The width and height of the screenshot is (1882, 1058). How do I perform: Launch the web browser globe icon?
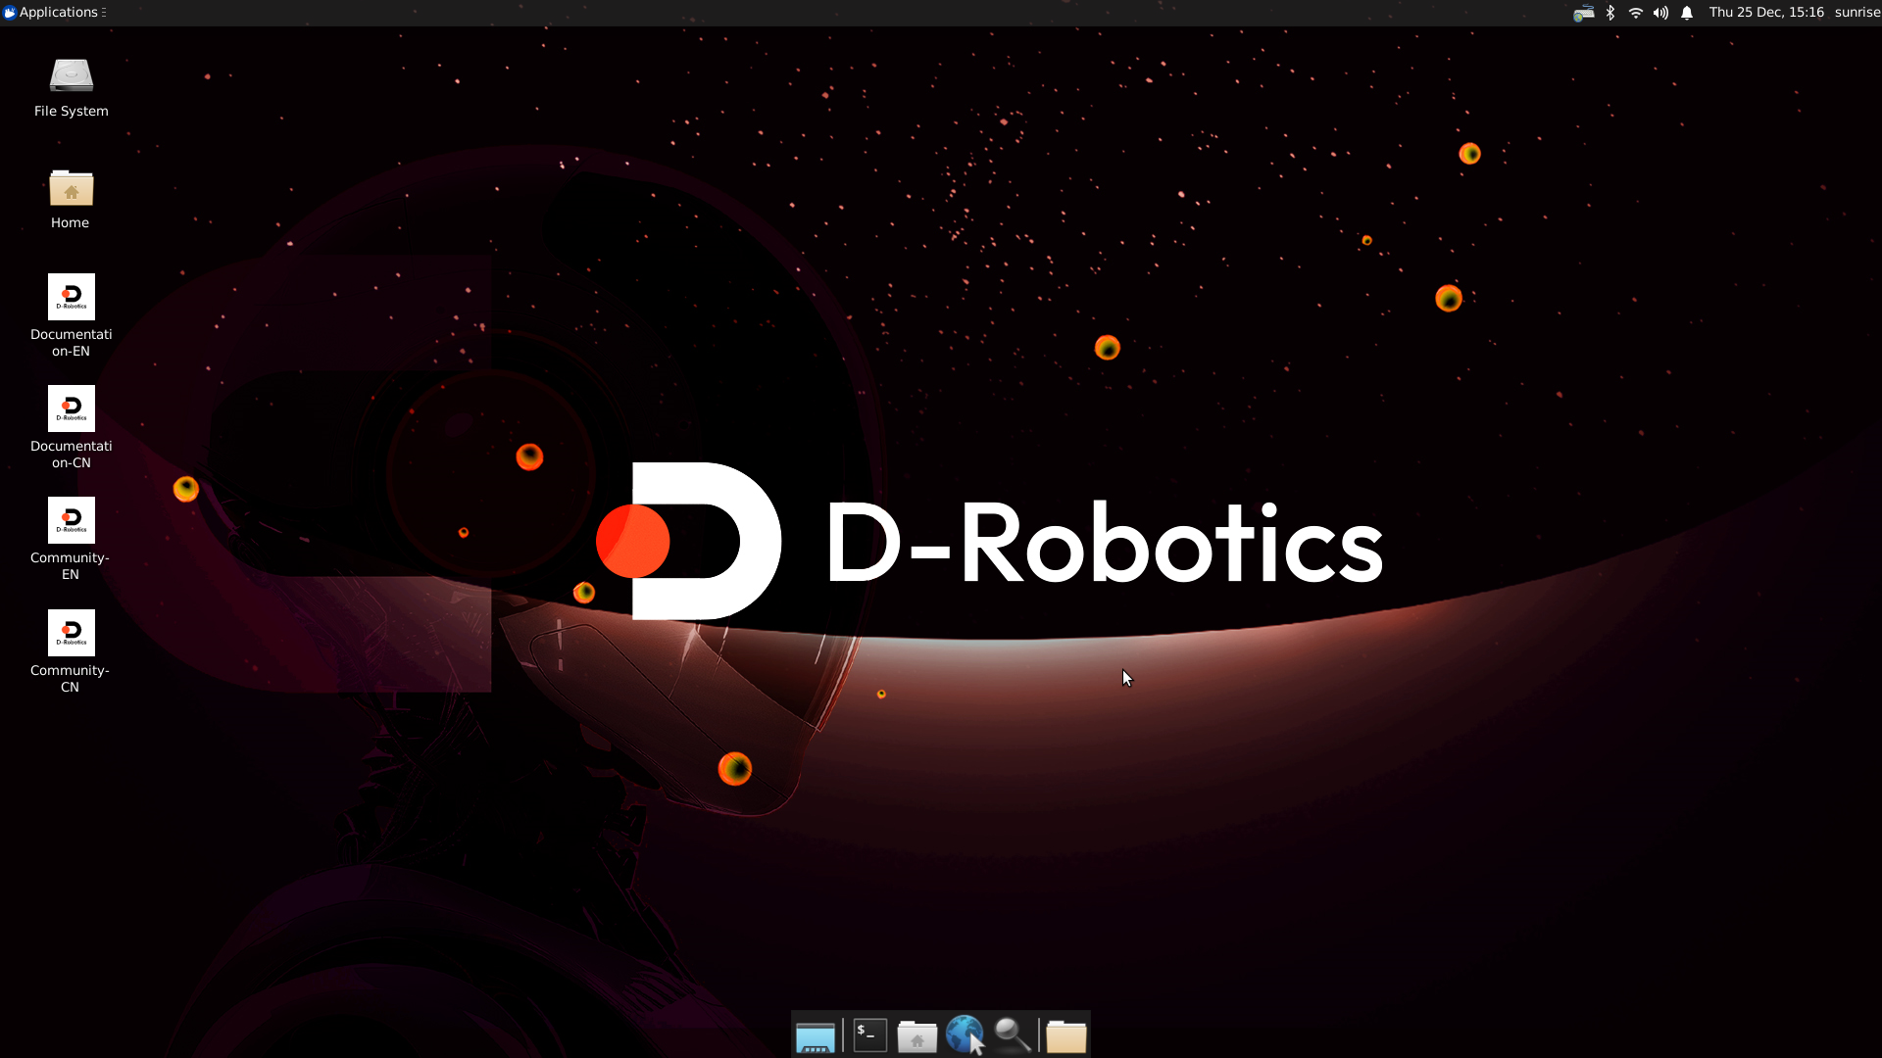click(965, 1035)
